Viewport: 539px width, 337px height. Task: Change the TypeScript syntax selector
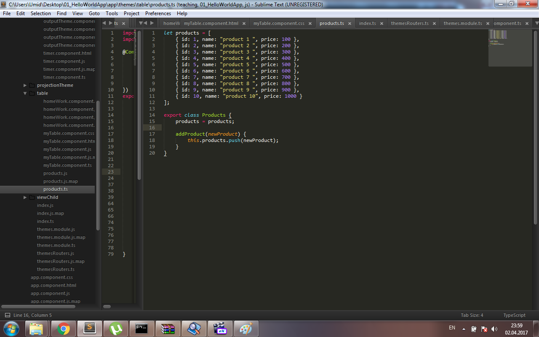click(514, 315)
